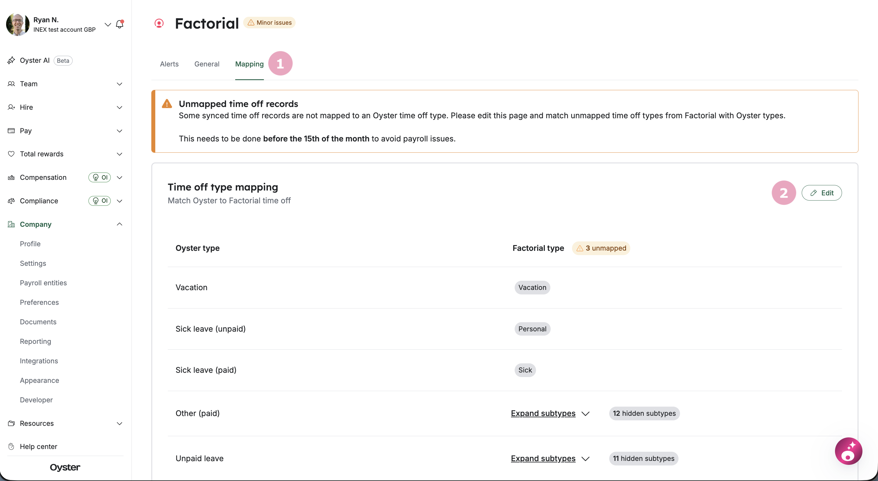This screenshot has height=481, width=878.
Task: Open Reporting in Company menu
Action: 35,341
